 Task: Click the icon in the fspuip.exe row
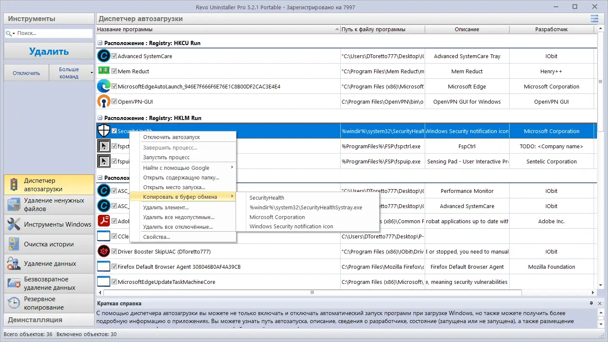(x=103, y=161)
